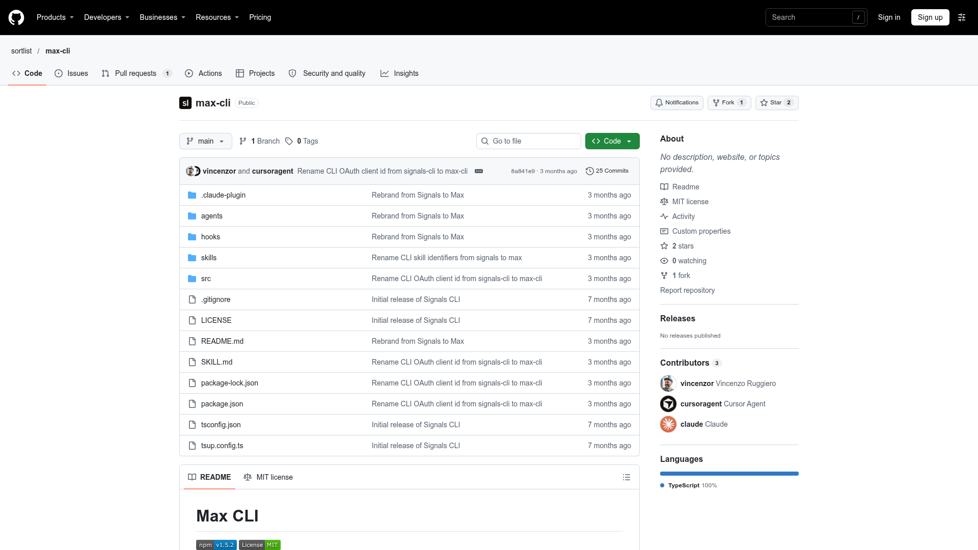Open the main branch dropdown
This screenshot has width=978, height=550.
(206, 141)
